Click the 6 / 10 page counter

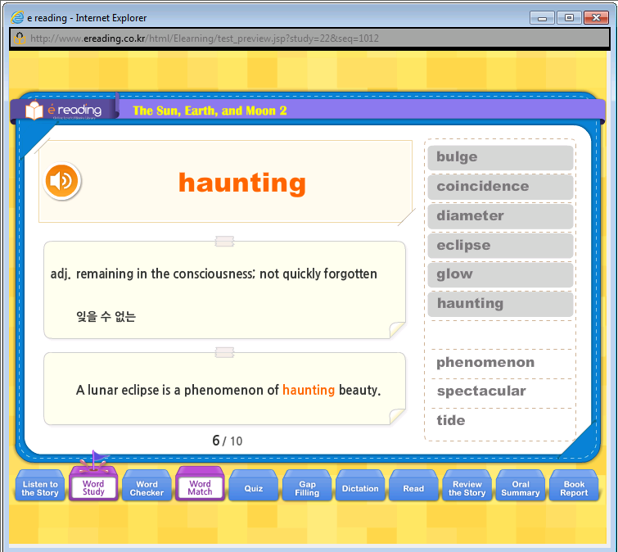(228, 441)
